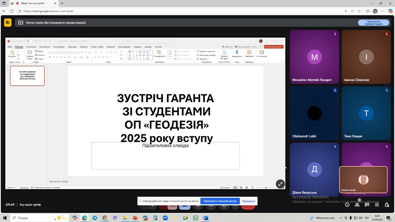Open the People participants panel

[x=357, y=205]
